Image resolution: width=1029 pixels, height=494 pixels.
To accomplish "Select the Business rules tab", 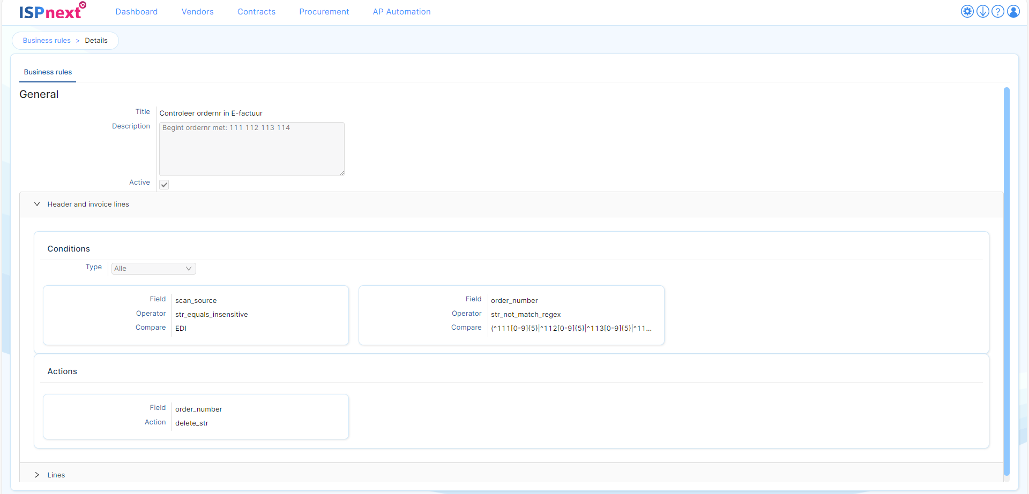I will (48, 72).
